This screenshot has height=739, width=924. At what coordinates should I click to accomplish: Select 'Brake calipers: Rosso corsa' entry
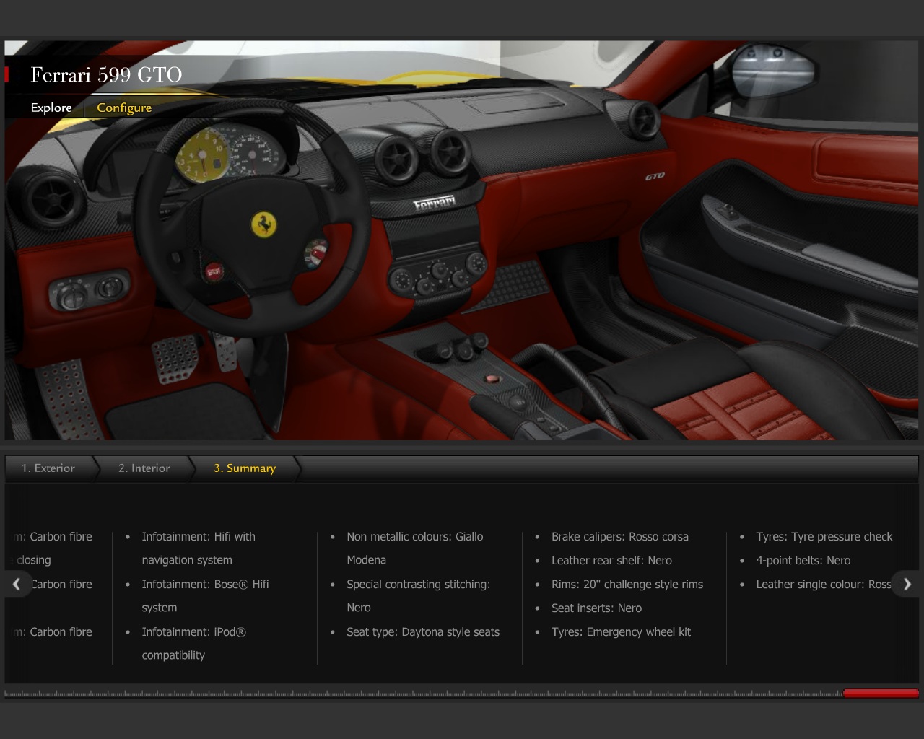(x=619, y=537)
